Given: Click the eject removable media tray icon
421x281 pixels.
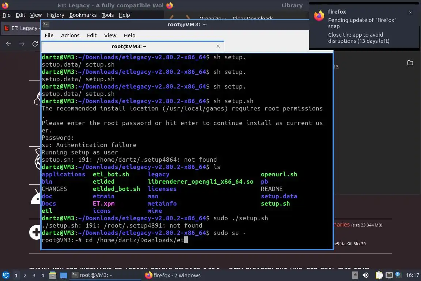Looking at the screenshot, I should (x=355, y=275).
